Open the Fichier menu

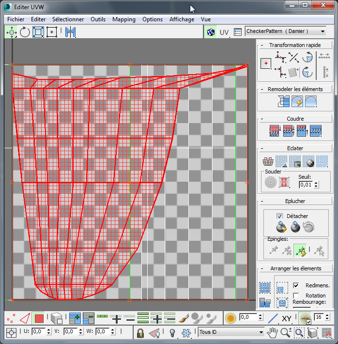(x=16, y=19)
